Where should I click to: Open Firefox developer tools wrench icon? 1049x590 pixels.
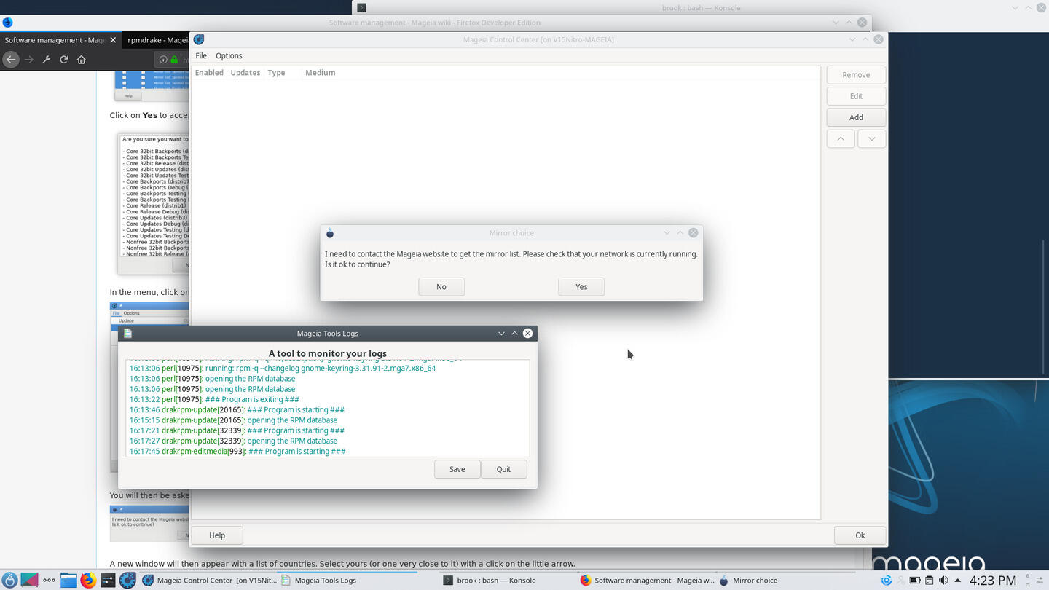click(47, 60)
